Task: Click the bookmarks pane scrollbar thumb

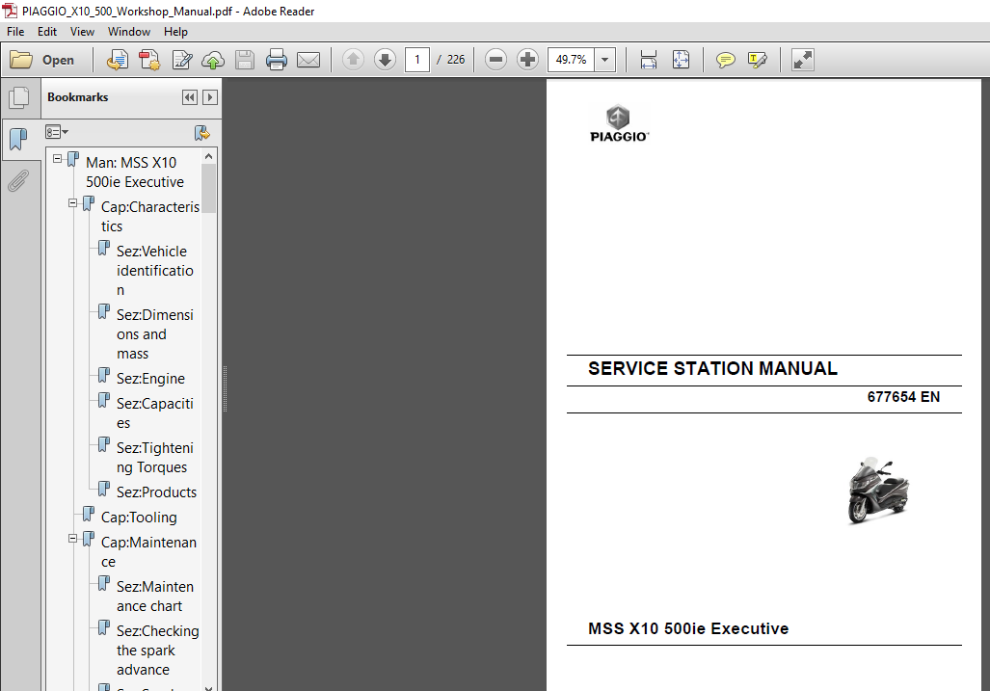Action: [x=209, y=188]
